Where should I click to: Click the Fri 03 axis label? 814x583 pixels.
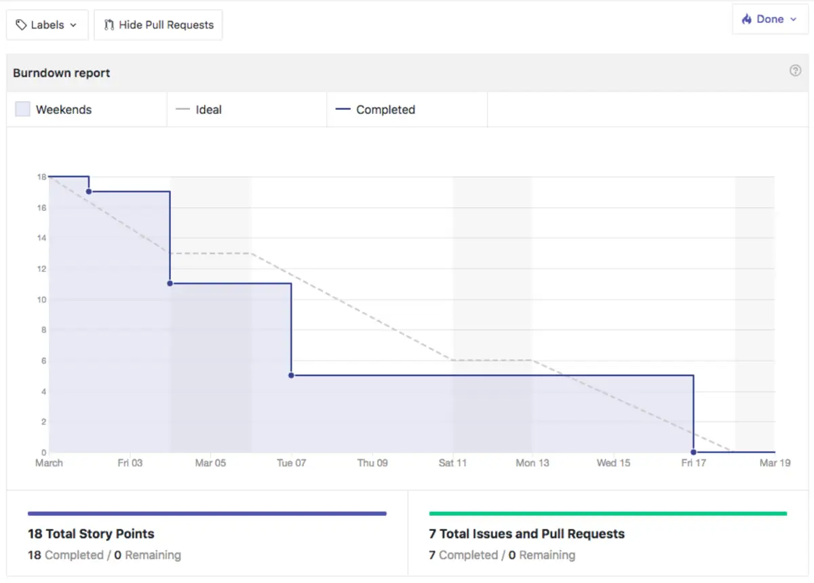pyautogui.click(x=130, y=463)
